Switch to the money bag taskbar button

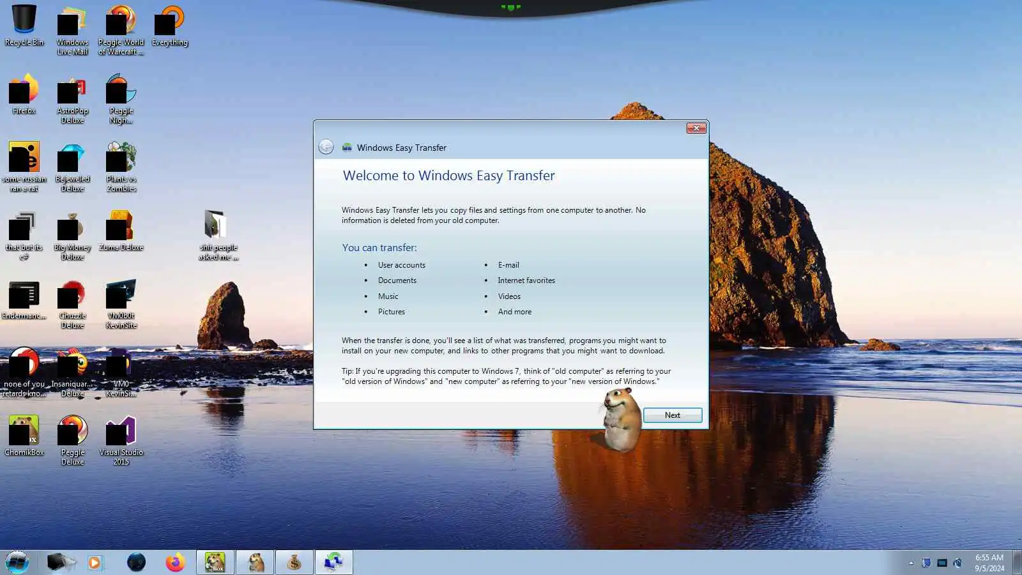tap(294, 562)
